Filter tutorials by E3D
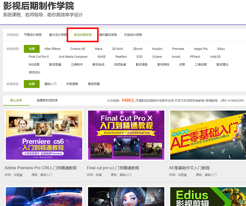The image size is (246, 206). pyautogui.click(x=139, y=57)
